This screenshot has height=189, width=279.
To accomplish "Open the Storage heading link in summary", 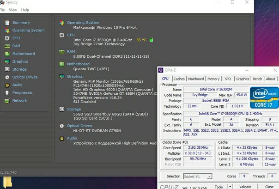I will pyautogui.click(x=74, y=109).
